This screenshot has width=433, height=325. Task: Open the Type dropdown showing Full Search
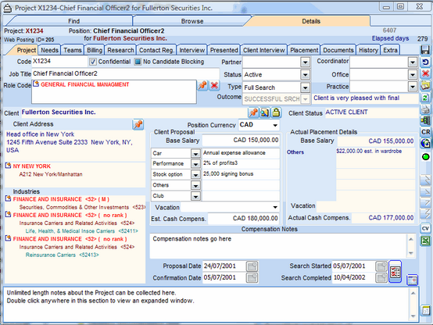pos(305,87)
